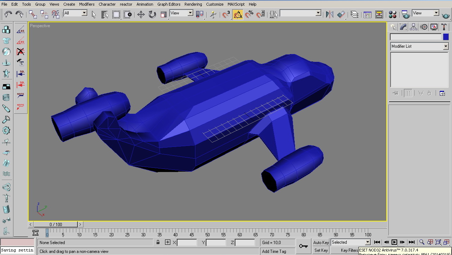The width and height of the screenshot is (452, 255).
Task: Click the Mirror tool icon
Action: pyautogui.click(x=330, y=14)
